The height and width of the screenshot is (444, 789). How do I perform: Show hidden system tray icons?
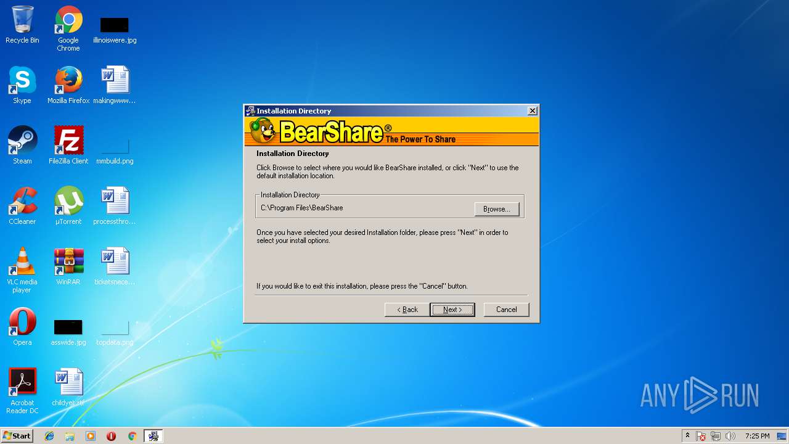[x=687, y=436]
